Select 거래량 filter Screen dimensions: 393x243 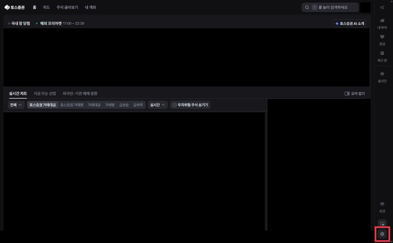[x=110, y=105]
